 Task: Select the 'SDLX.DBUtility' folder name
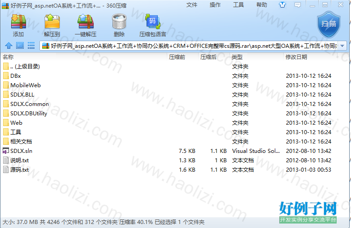pyautogui.click(x=29, y=113)
